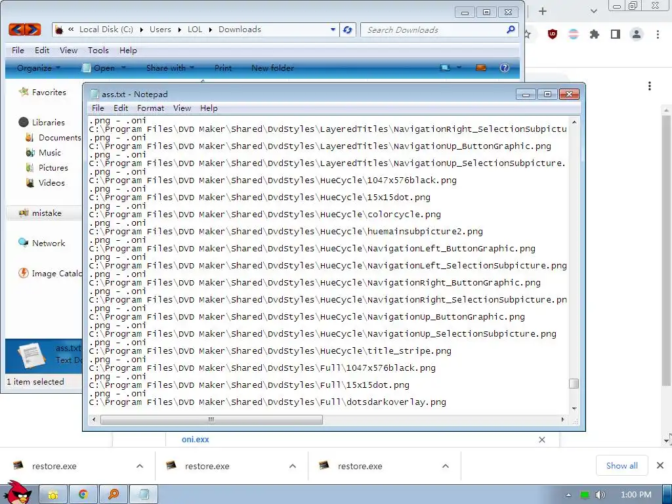
Task: Show hidden tray icons arrow
Action: pyautogui.click(x=569, y=495)
